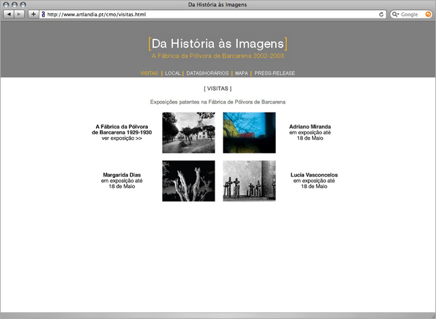Open the LOCAL navigation tab
Viewport: 436px width, 319px height.
172,73
